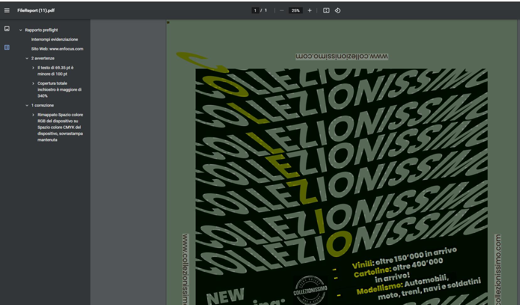Click the 'Modellismo:' text on the poster
The height and width of the screenshot is (305, 520).
tap(380, 288)
